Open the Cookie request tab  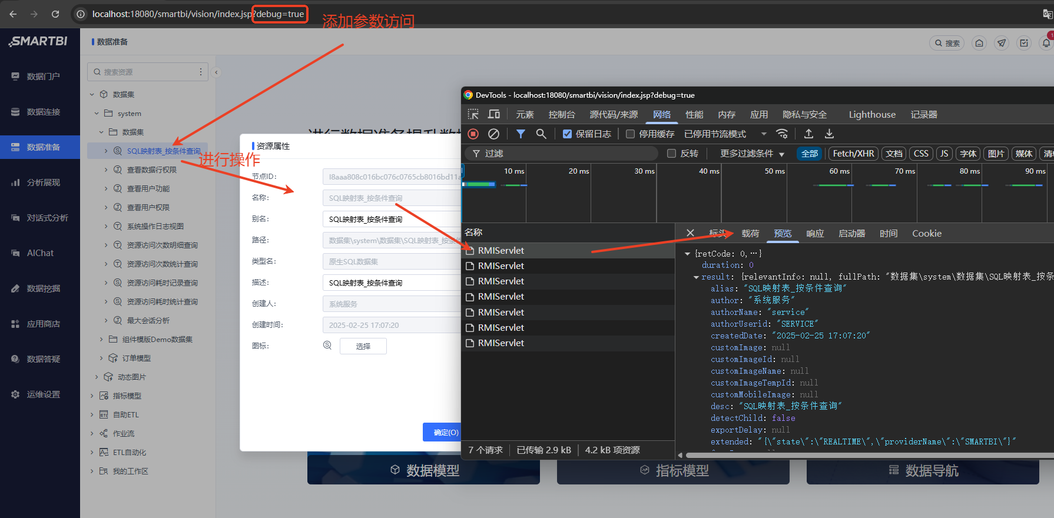pos(927,234)
